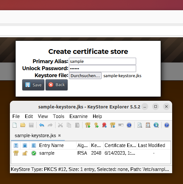Image resolution: width=183 pixels, height=184 pixels.
Task: Click the Set Password toolbar icon
Action: pyautogui.click(x=121, y=125)
